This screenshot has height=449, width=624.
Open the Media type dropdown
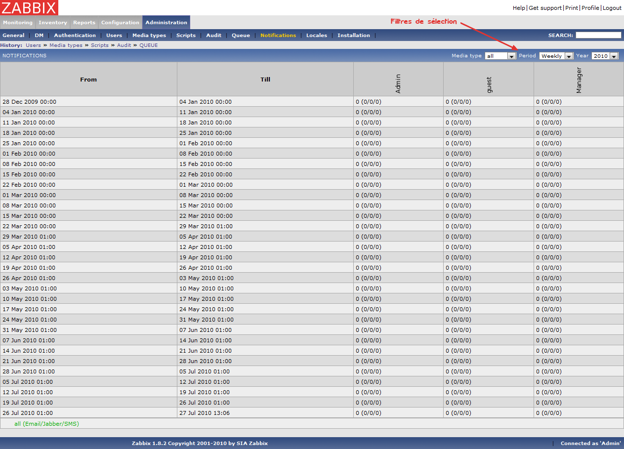(500, 56)
